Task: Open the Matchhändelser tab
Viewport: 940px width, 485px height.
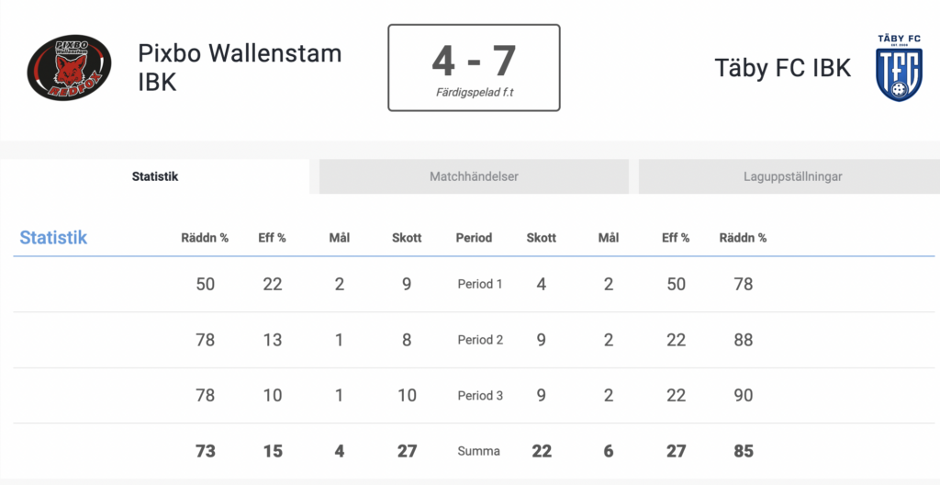Action: [x=474, y=176]
